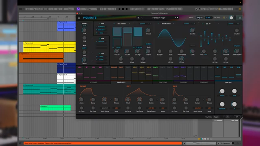Click the redo arrow in Pigments footer

point(231,117)
